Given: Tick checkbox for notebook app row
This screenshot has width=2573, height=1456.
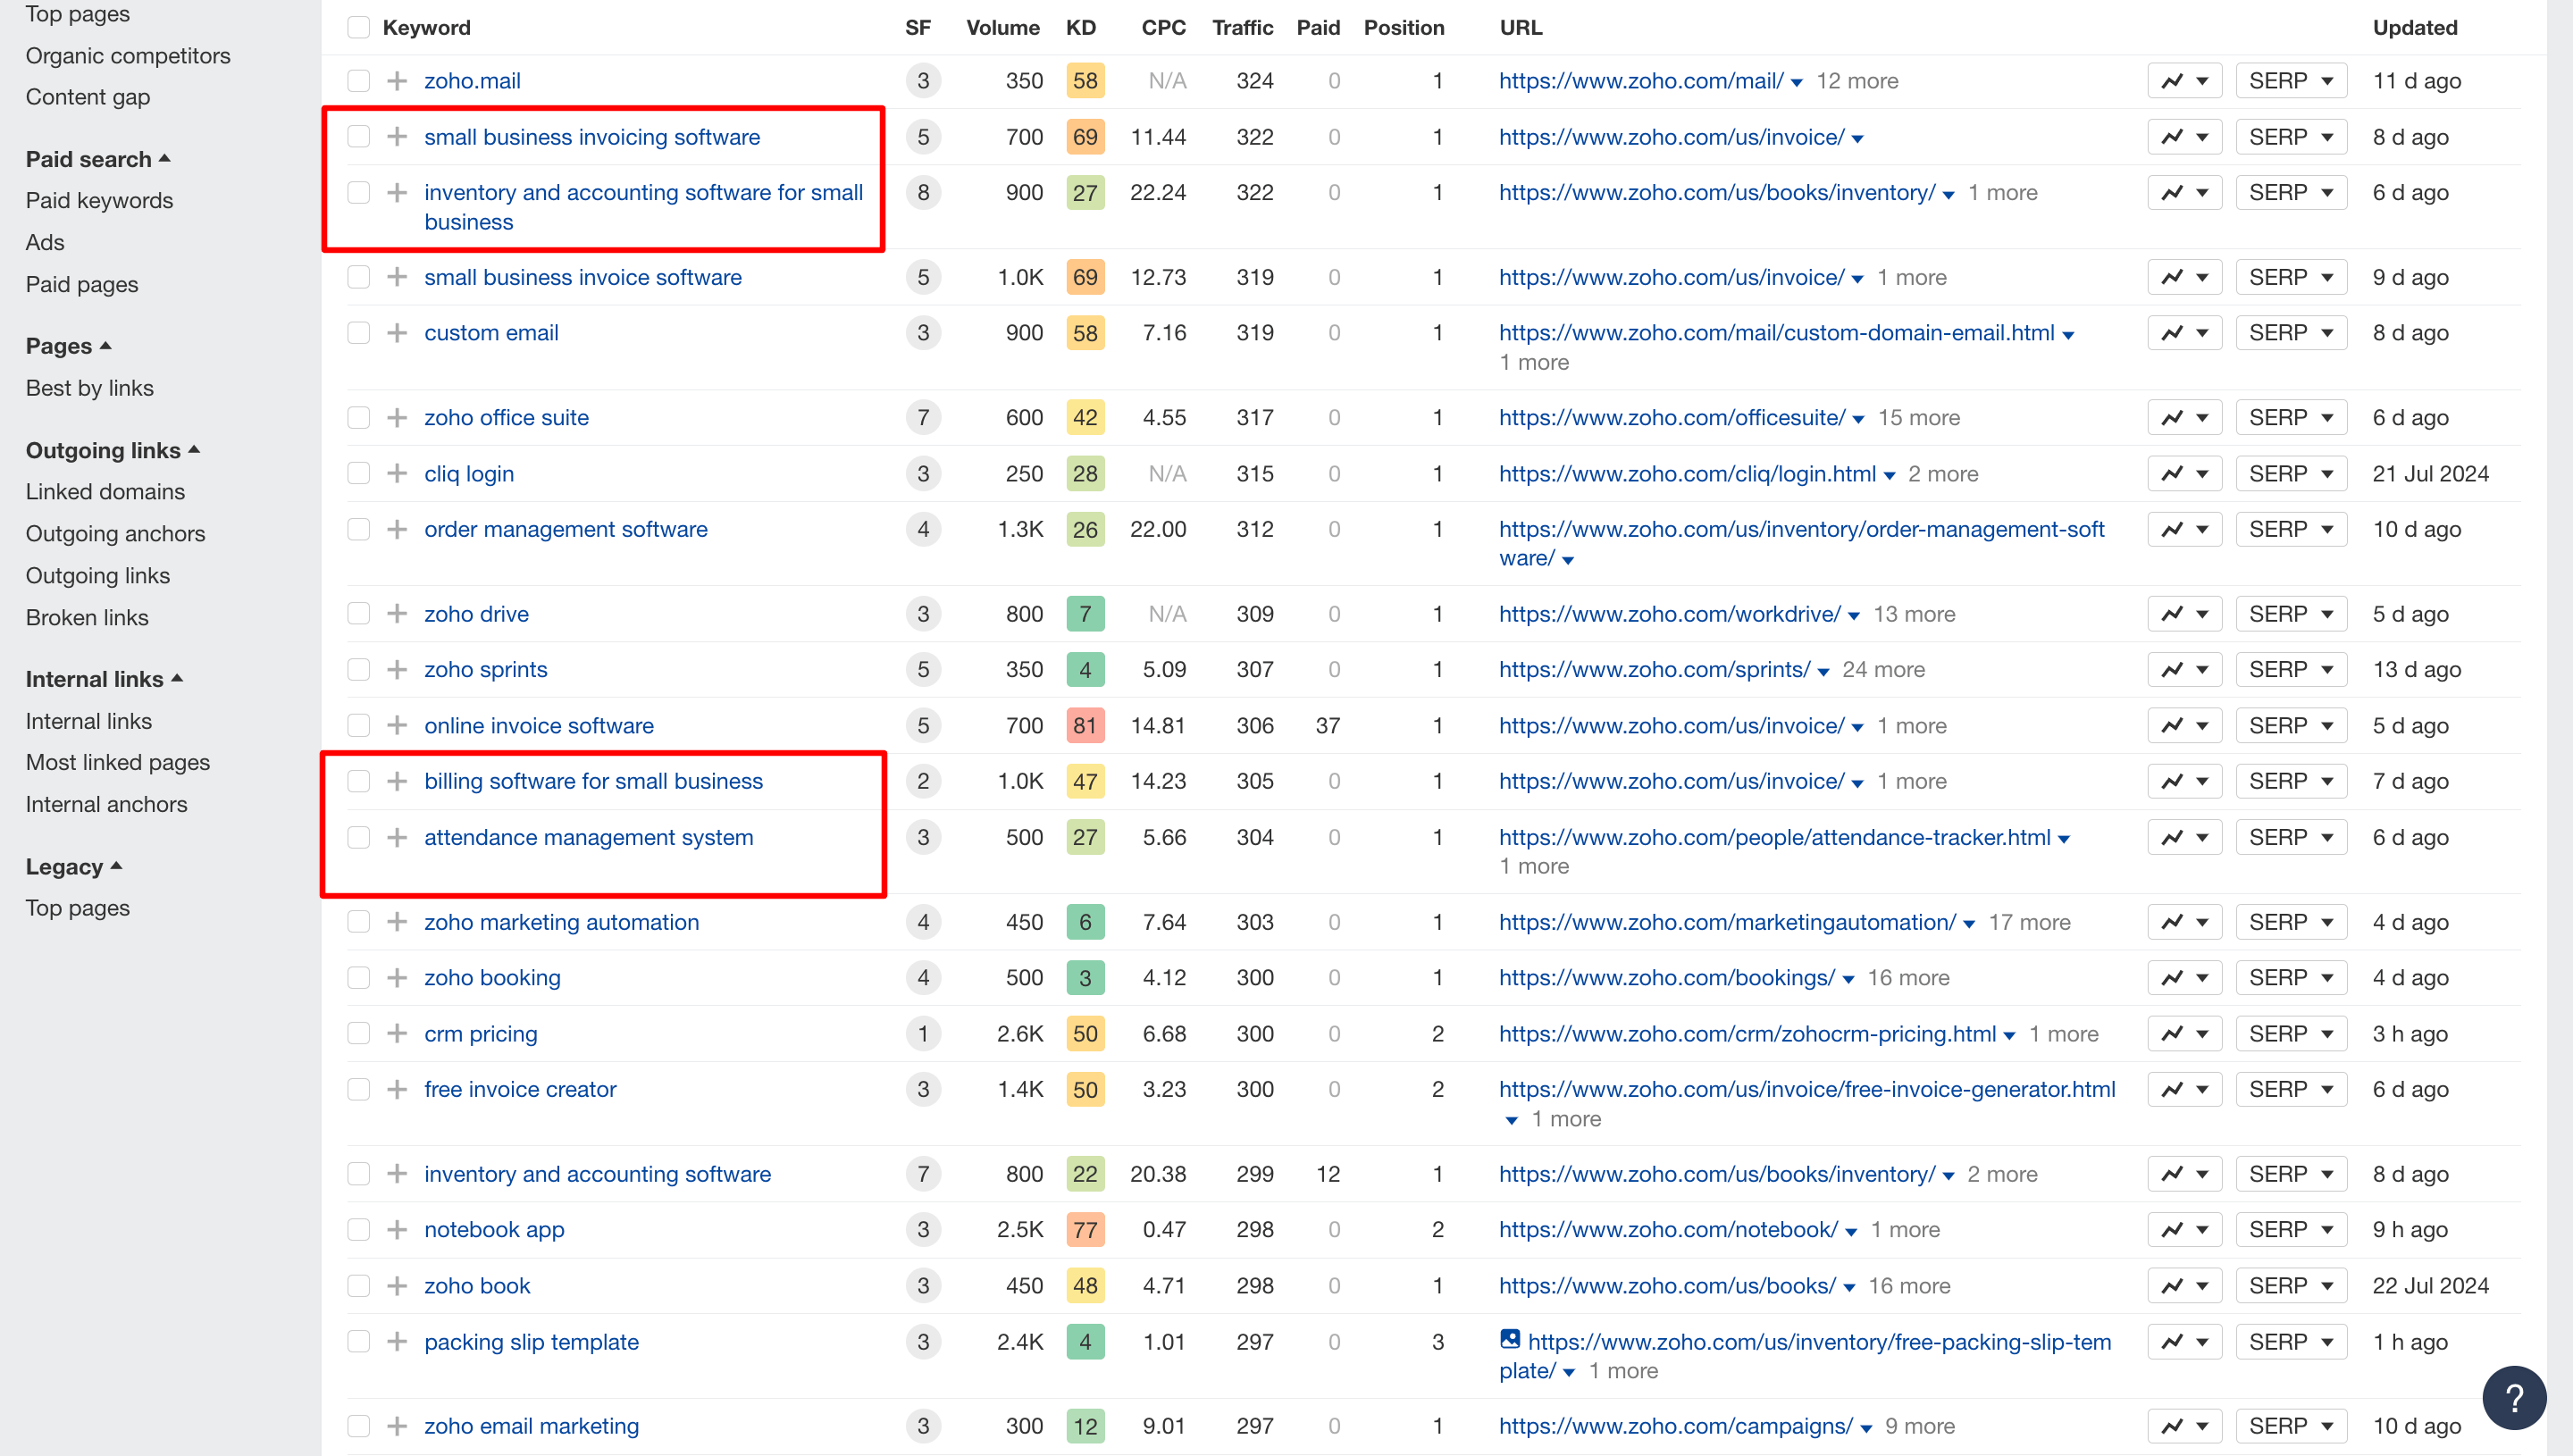Looking at the screenshot, I should click(358, 1230).
